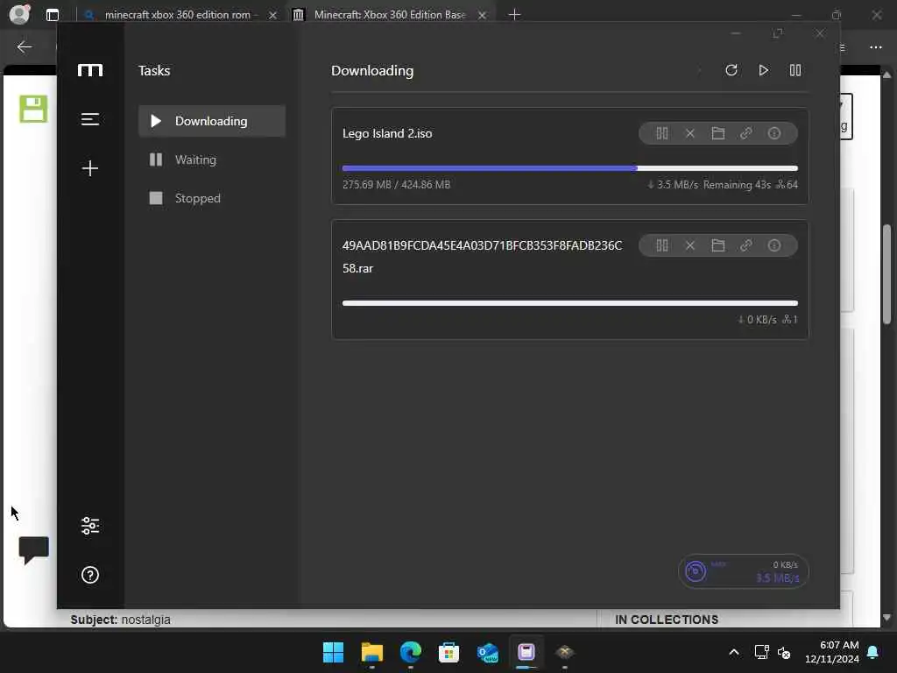Delete the Lego Island 2.iso task
The width and height of the screenshot is (897, 673).
point(690,133)
